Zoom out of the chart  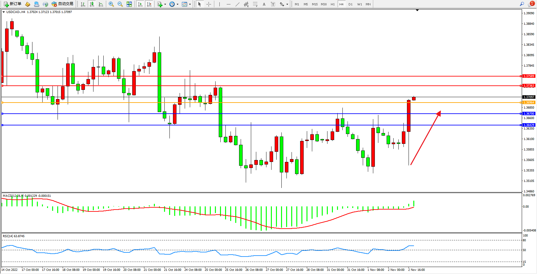(x=120, y=4)
